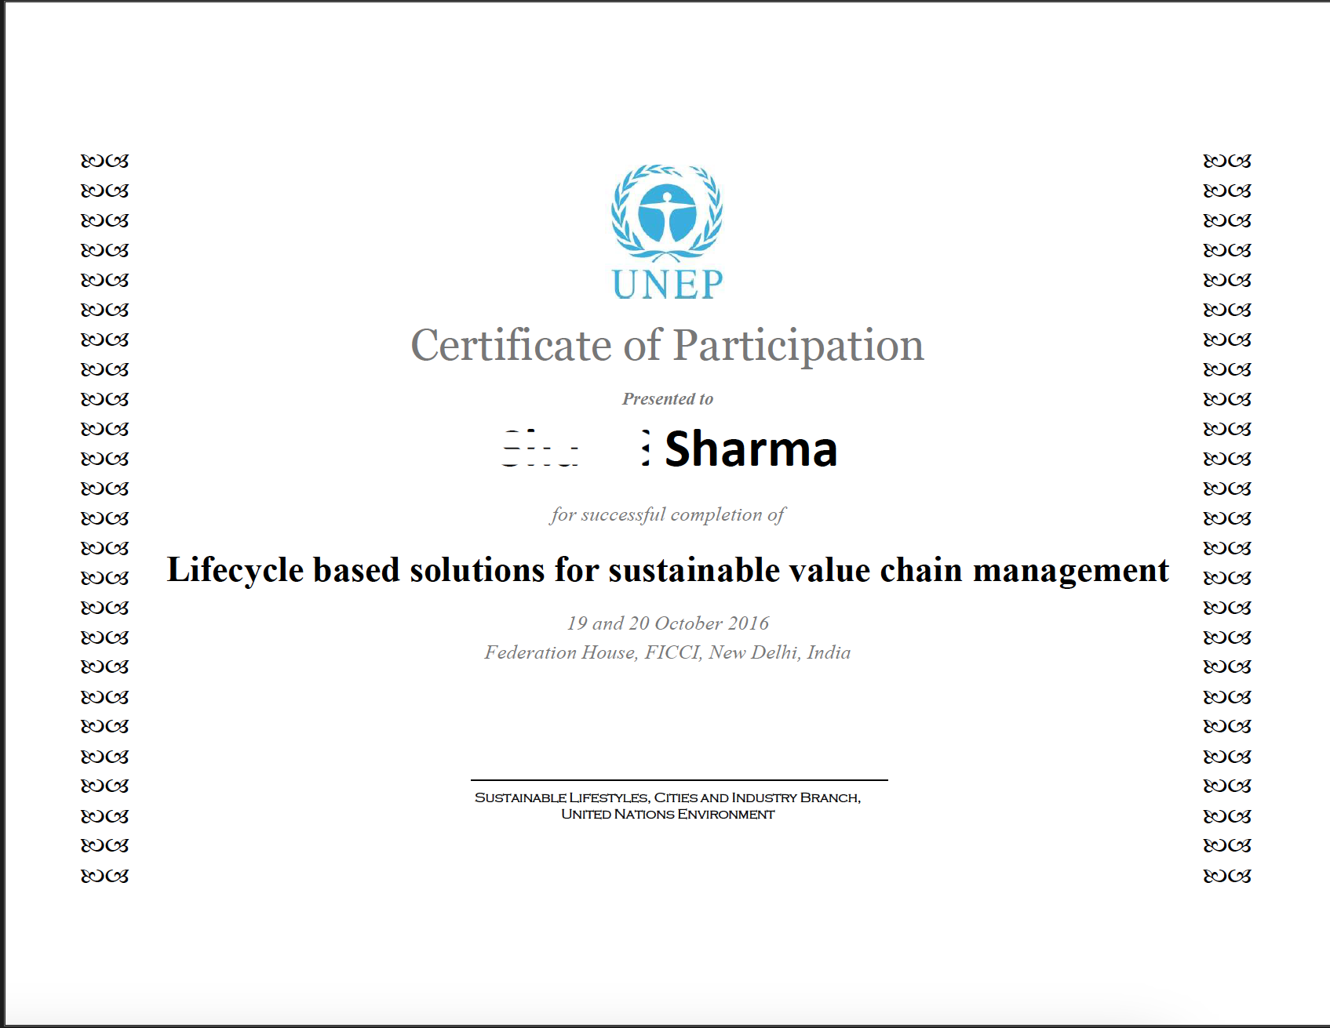Select the Certificate of Participation heading
1330x1028 pixels.
pyautogui.click(x=667, y=345)
